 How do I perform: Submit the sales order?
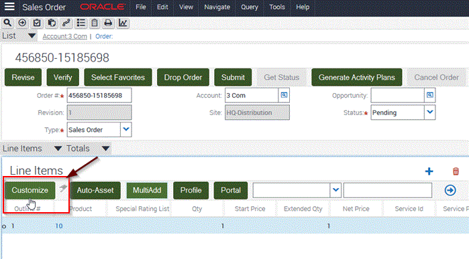233,77
